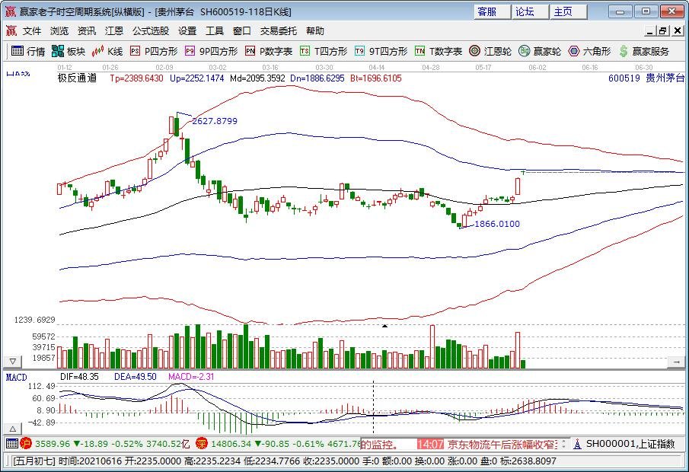The height and width of the screenshot is (472, 689).
Task: Click the 1866.0100 low price label
Action: (497, 224)
